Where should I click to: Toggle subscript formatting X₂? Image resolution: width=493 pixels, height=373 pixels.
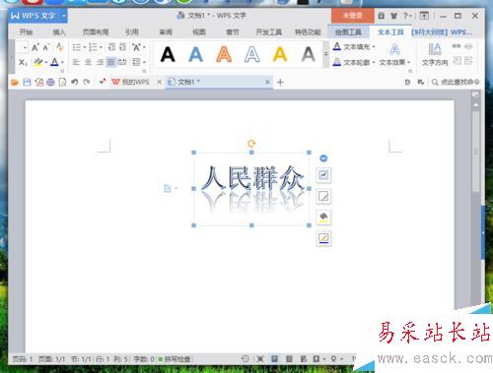coord(23,62)
